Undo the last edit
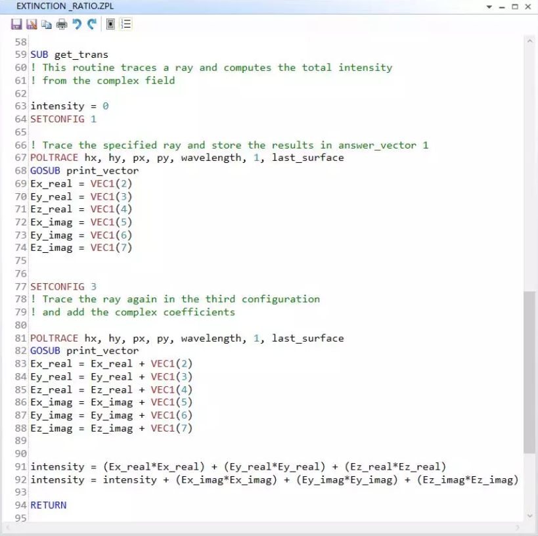Screen dimensions: 538x536 point(77,24)
